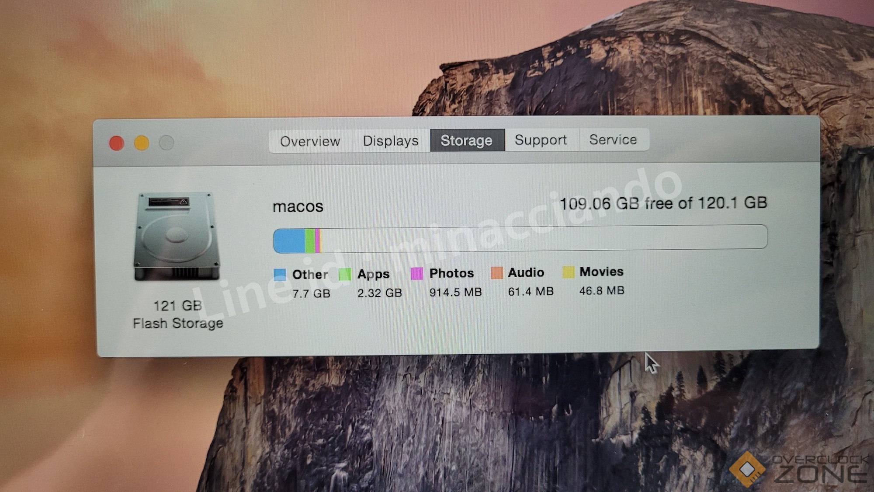Open the Service tab
874x492 pixels.
(613, 140)
